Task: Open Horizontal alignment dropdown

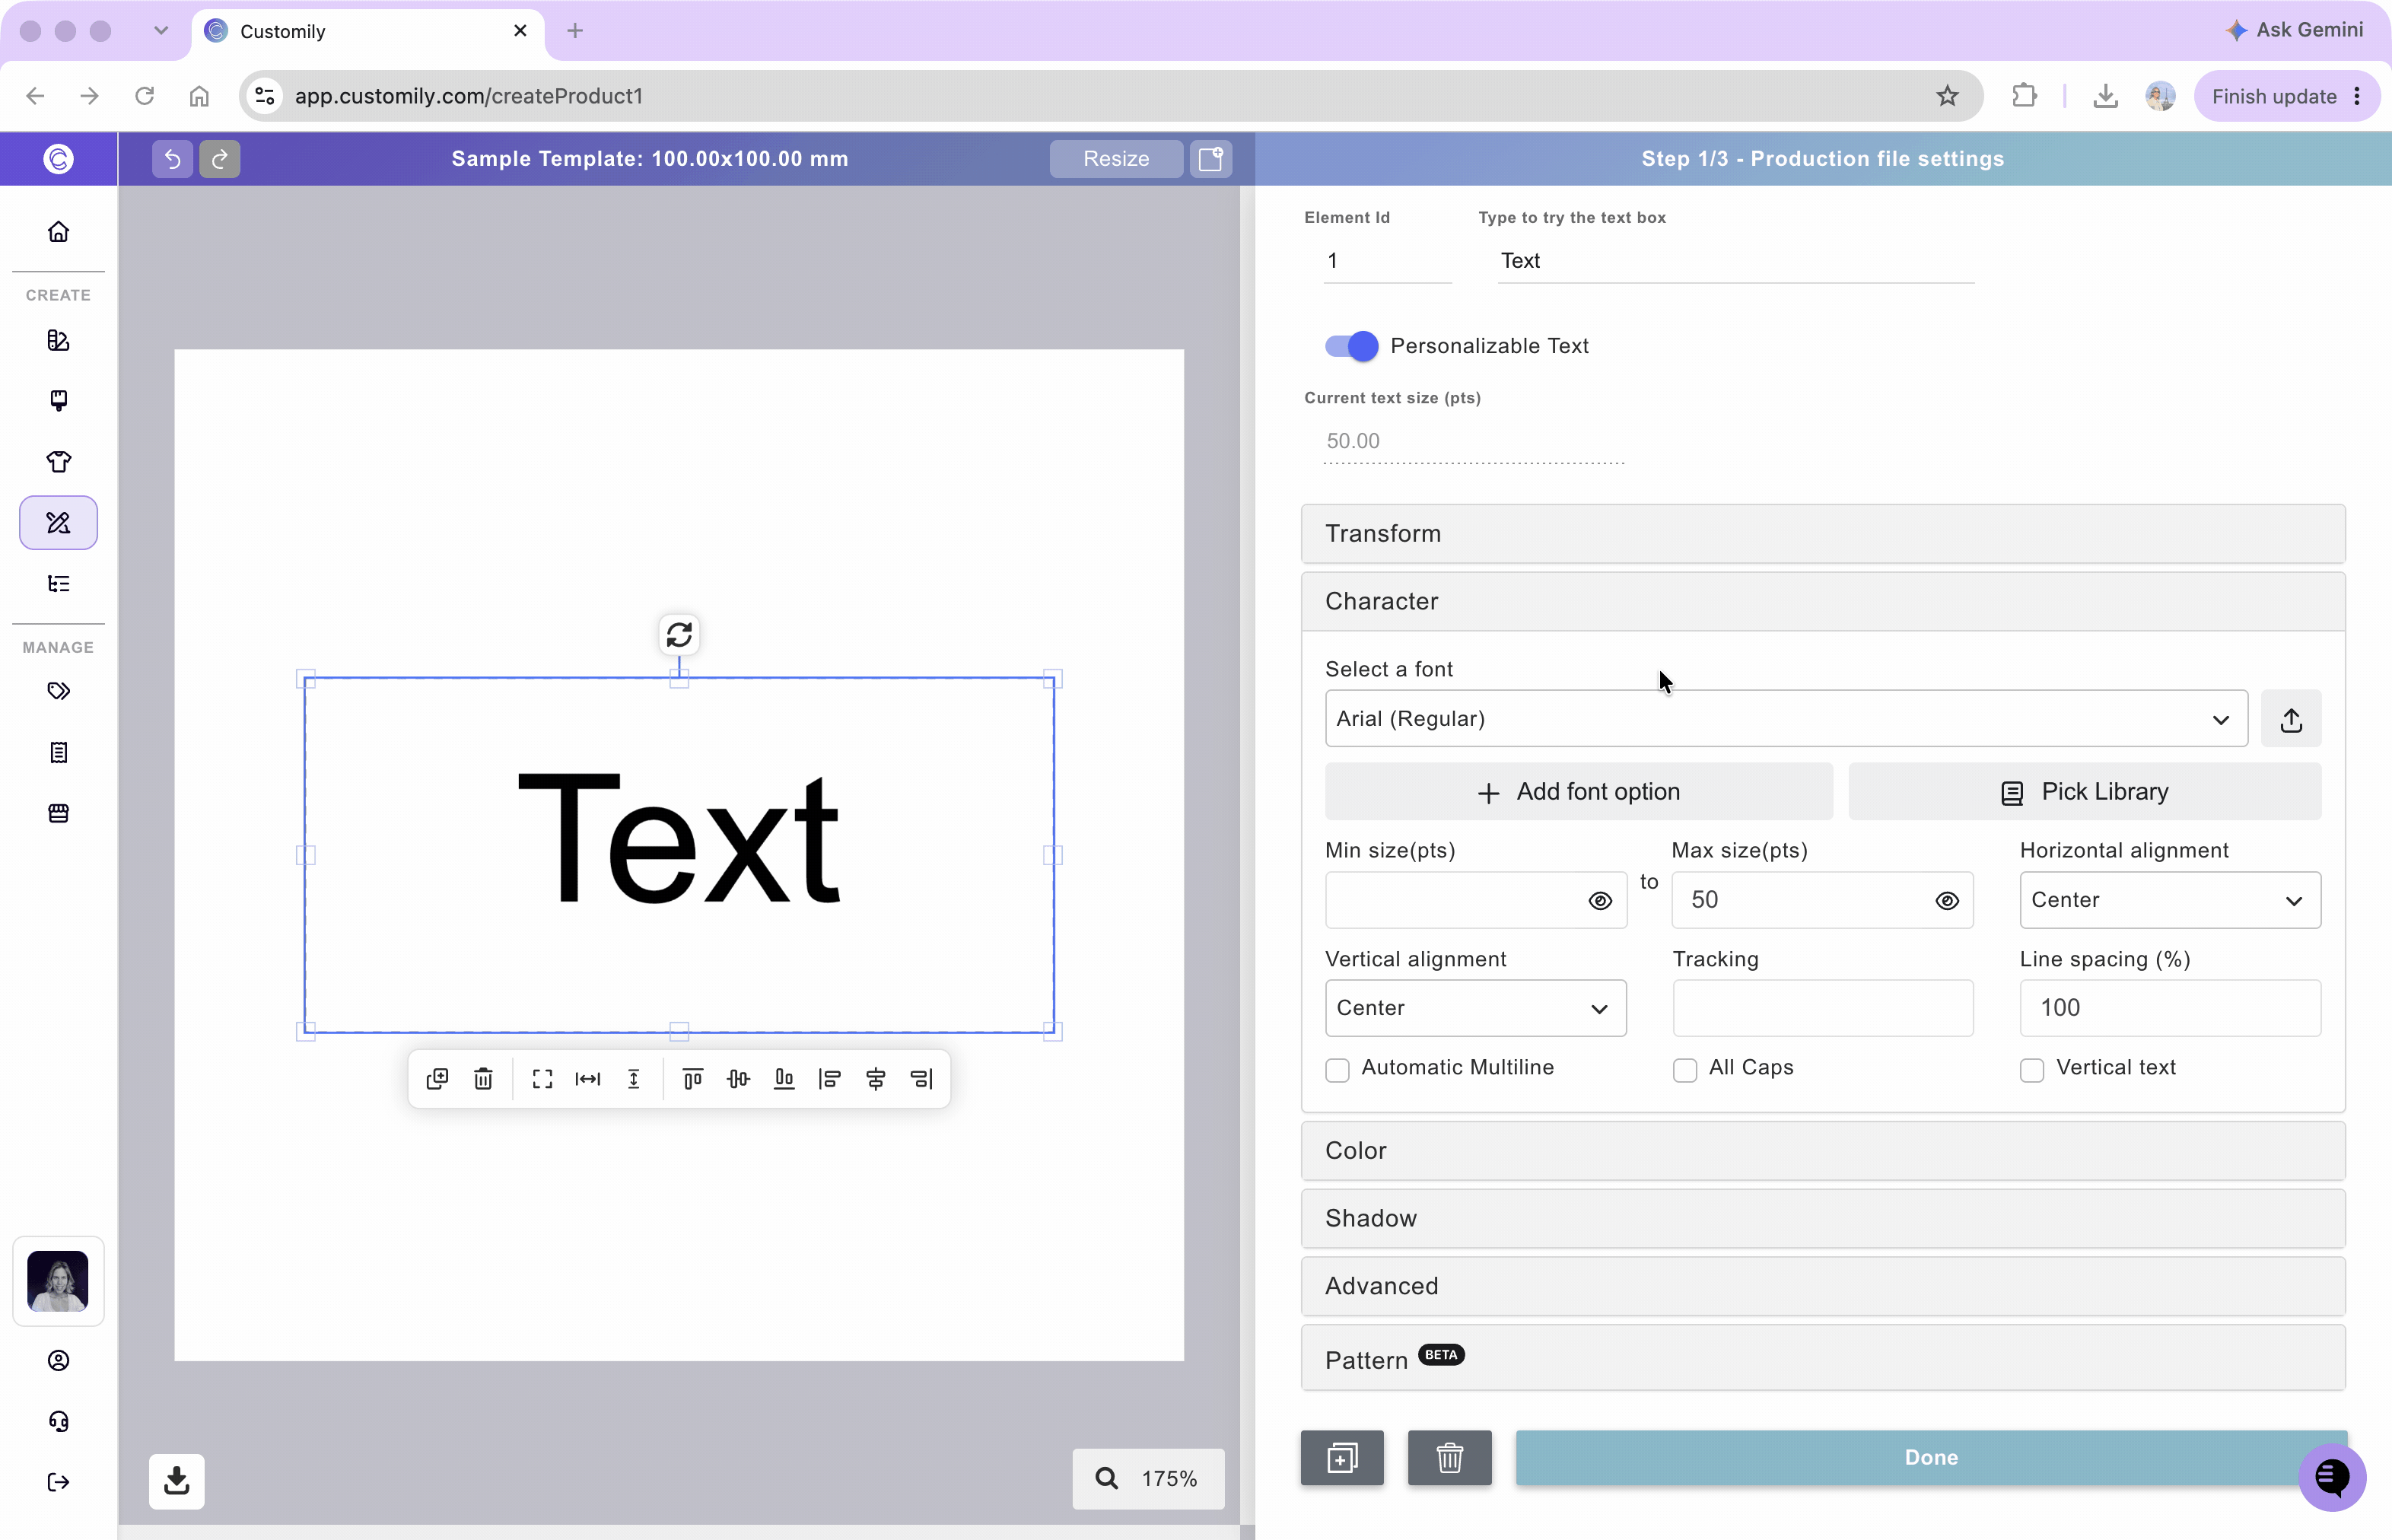Action: 2170,900
